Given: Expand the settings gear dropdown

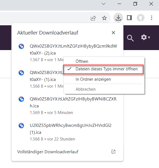Looking at the screenshot, I should 145,37.
